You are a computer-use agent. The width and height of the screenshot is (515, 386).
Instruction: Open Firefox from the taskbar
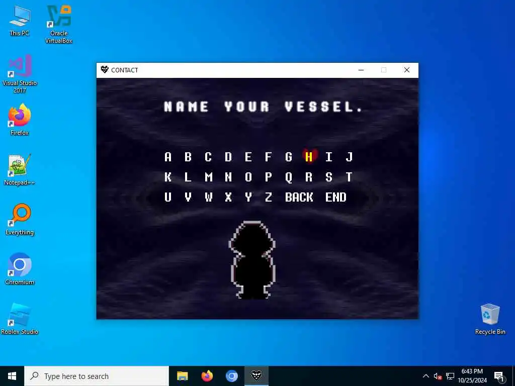[207, 376]
